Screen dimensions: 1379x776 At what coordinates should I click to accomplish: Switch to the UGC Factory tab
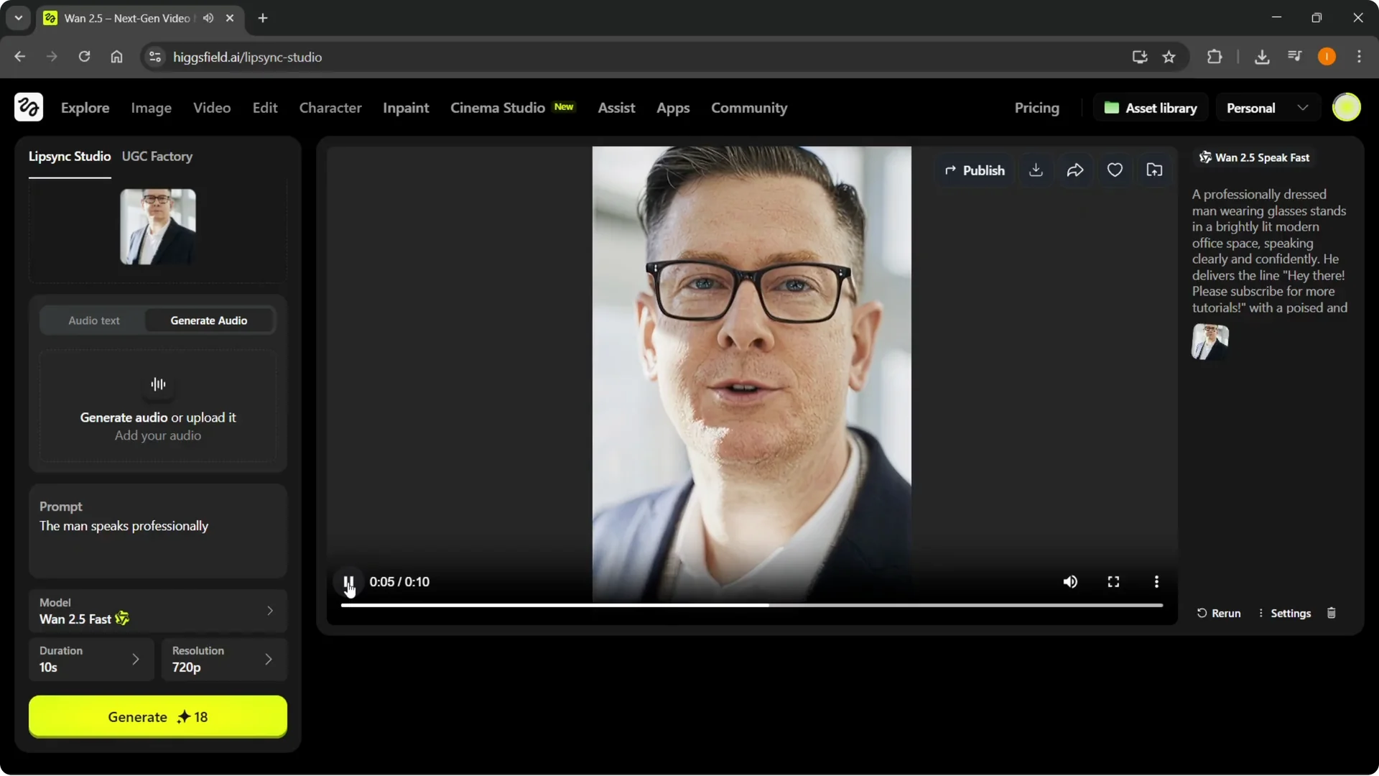(x=157, y=157)
